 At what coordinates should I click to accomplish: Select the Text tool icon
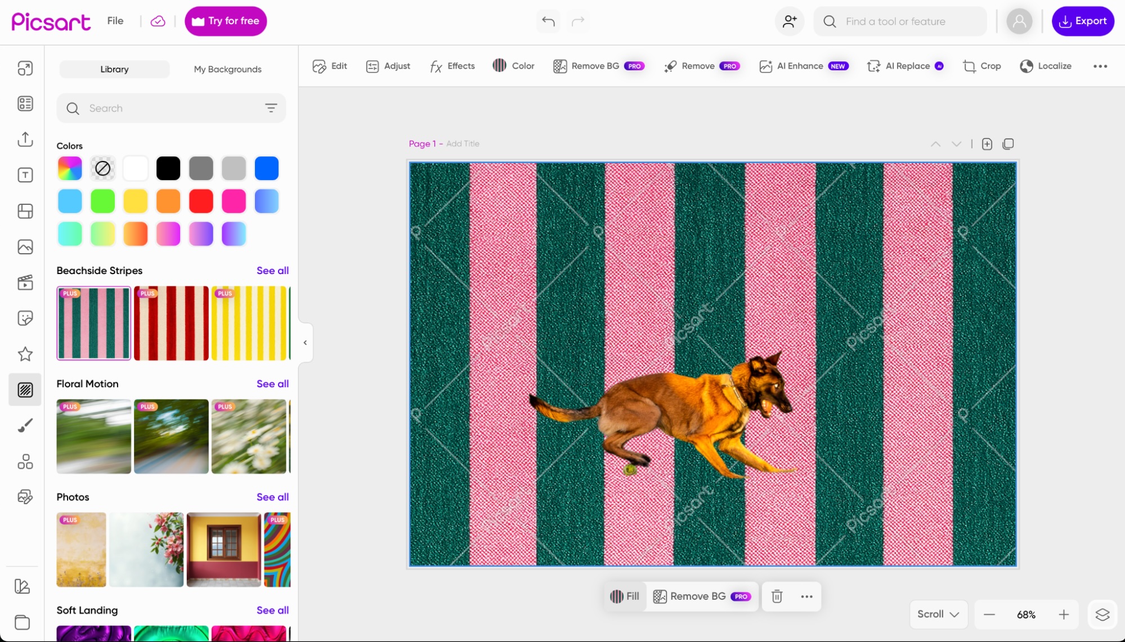[25, 175]
